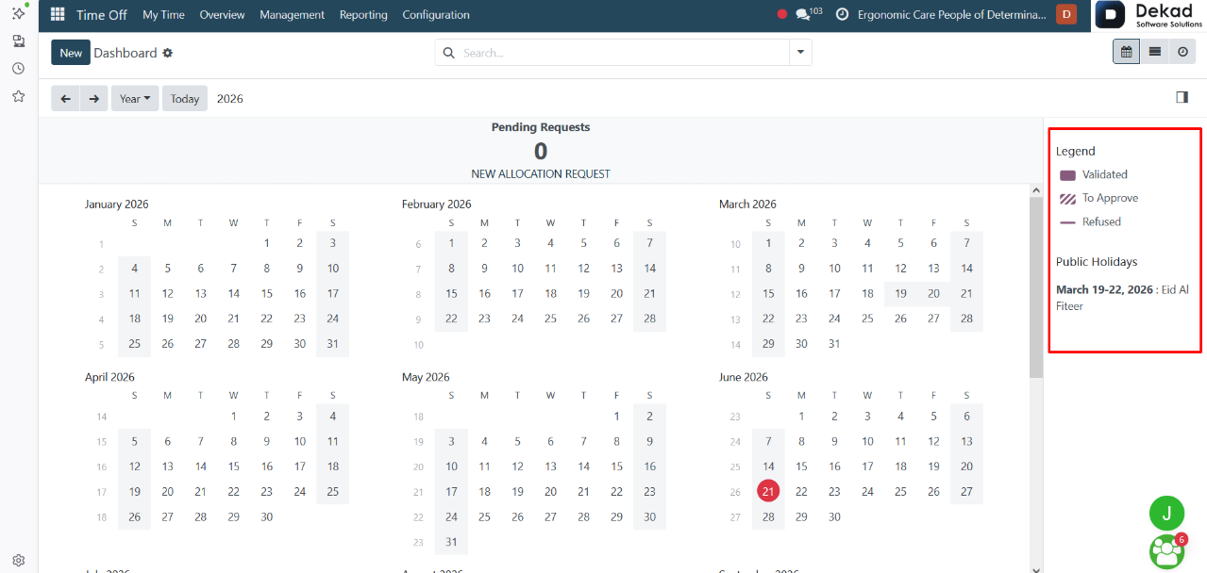
Task: Click in the Search input field
Action: pyautogui.click(x=623, y=53)
